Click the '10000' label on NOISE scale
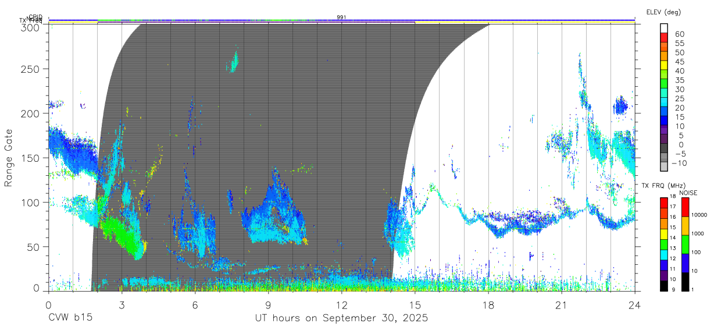Image resolution: width=714 pixels, height=330 pixels. (x=699, y=215)
